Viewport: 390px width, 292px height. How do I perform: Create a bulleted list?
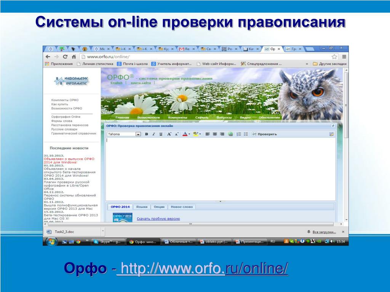[x=246, y=134]
